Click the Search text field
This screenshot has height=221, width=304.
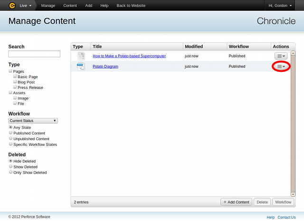pyautogui.click(x=34, y=54)
